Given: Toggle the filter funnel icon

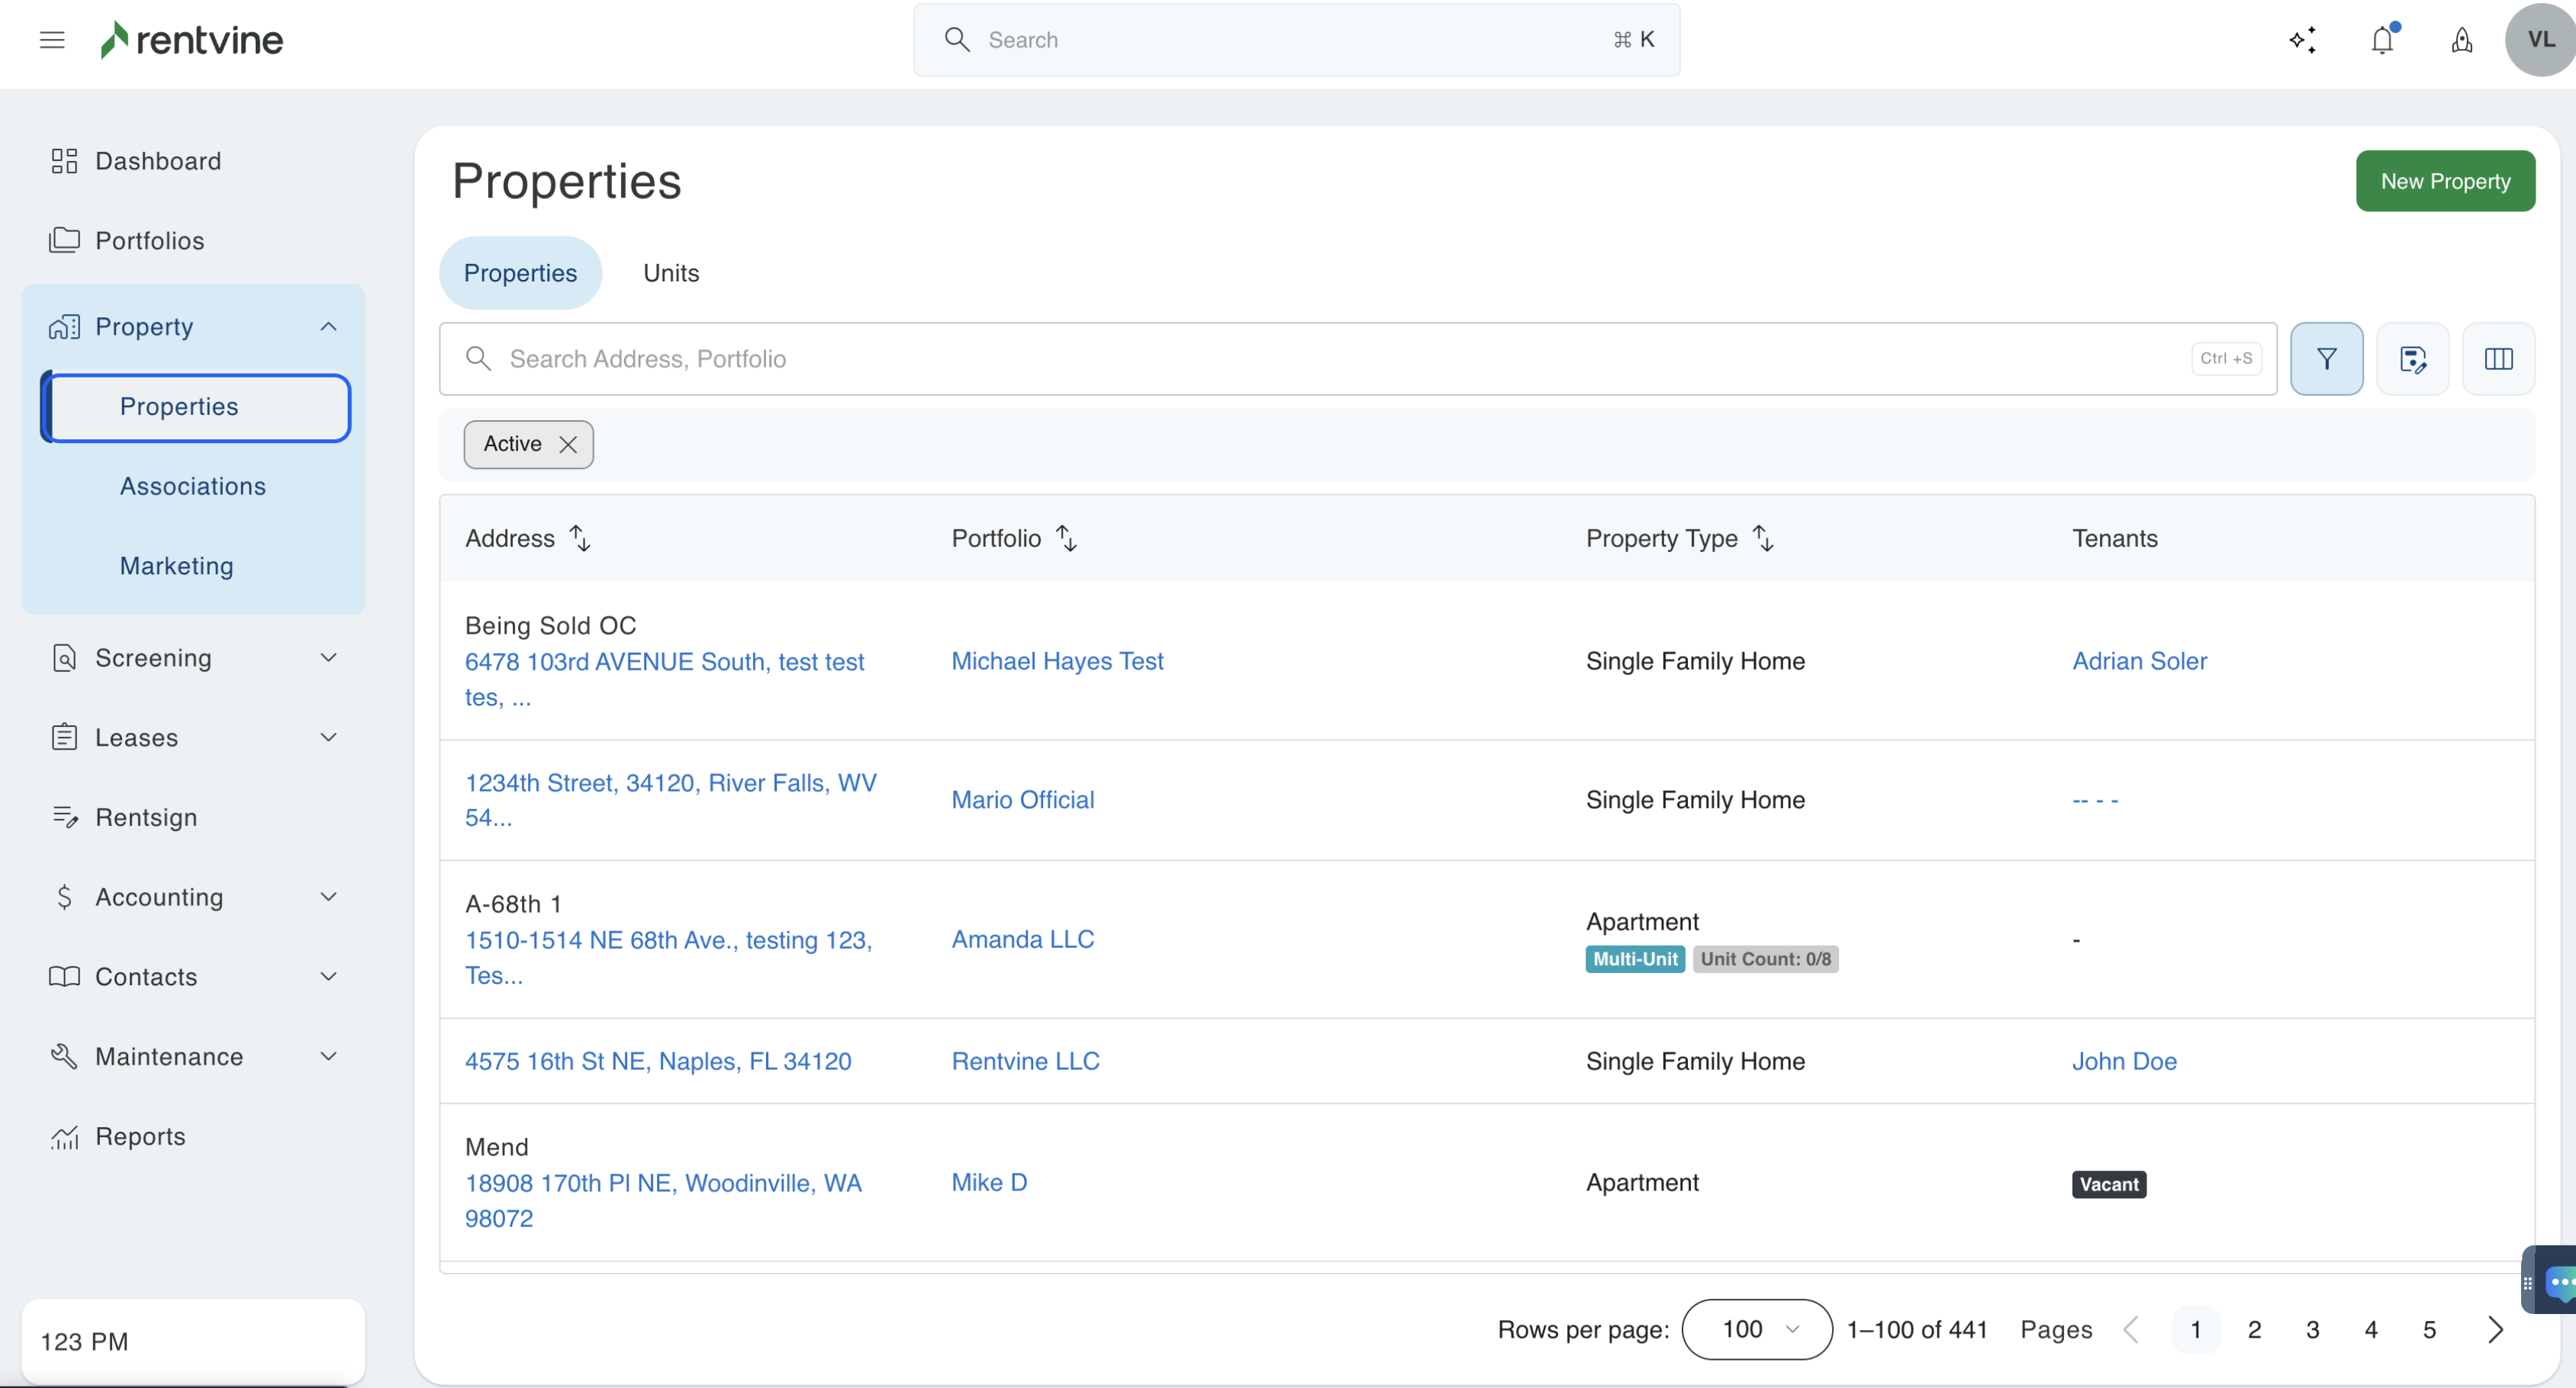Looking at the screenshot, I should click(2326, 358).
